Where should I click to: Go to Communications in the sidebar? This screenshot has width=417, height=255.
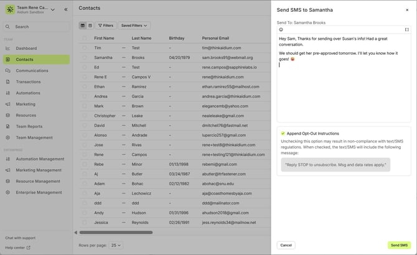32,71
